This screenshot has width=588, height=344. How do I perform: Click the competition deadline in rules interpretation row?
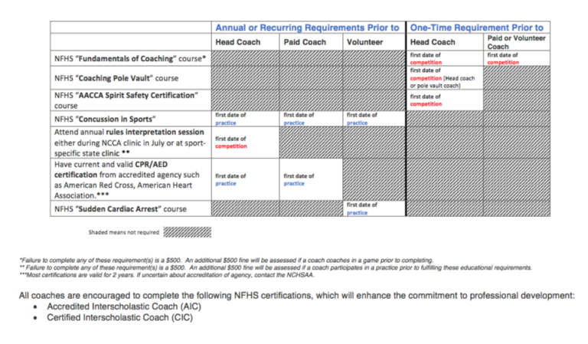click(x=230, y=142)
